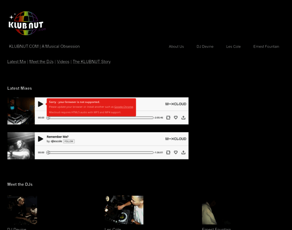Open the djlescole profile link

click(x=56, y=141)
